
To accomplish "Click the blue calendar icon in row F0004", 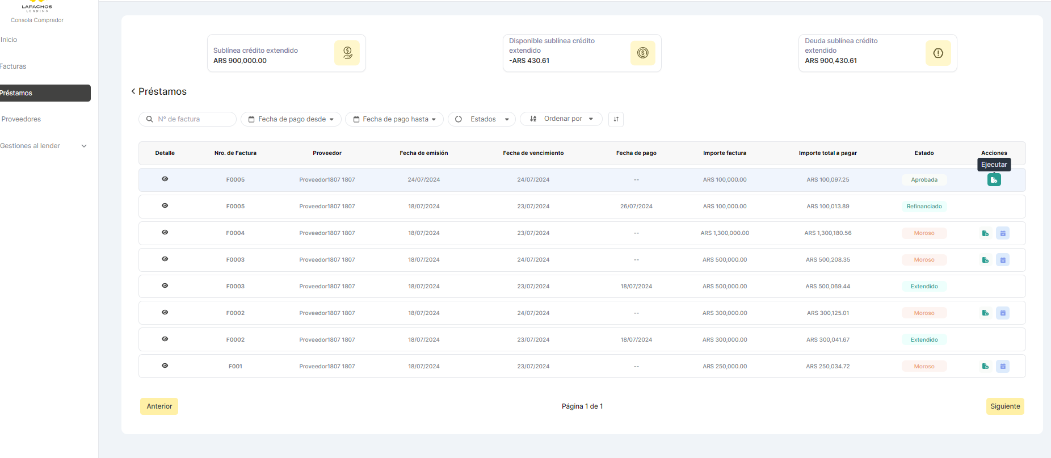I will [1003, 233].
